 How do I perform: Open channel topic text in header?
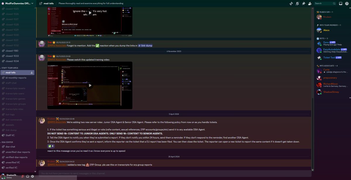pyautogui.click(x=91, y=3)
